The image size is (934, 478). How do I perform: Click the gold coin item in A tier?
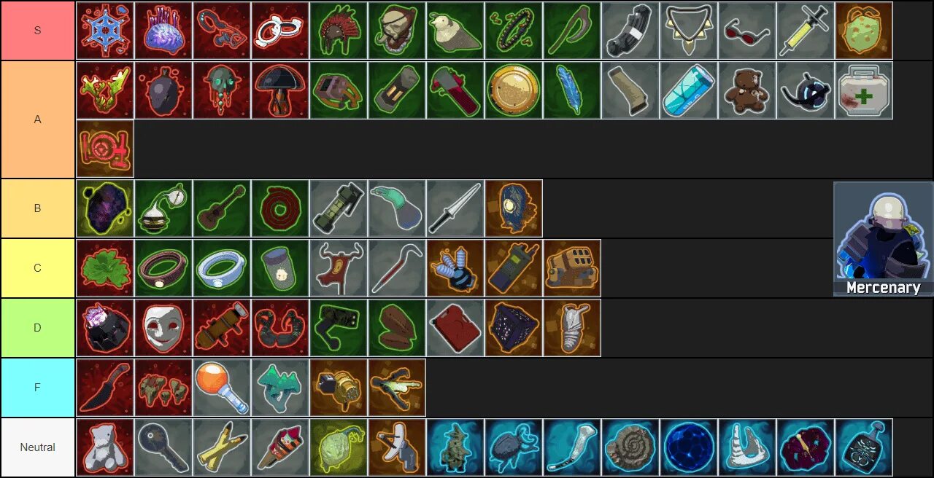(x=514, y=90)
